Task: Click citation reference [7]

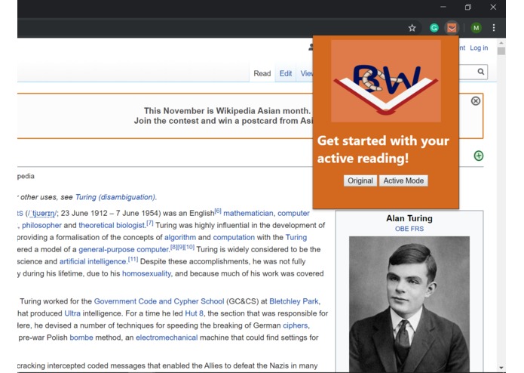Action: tap(150, 223)
